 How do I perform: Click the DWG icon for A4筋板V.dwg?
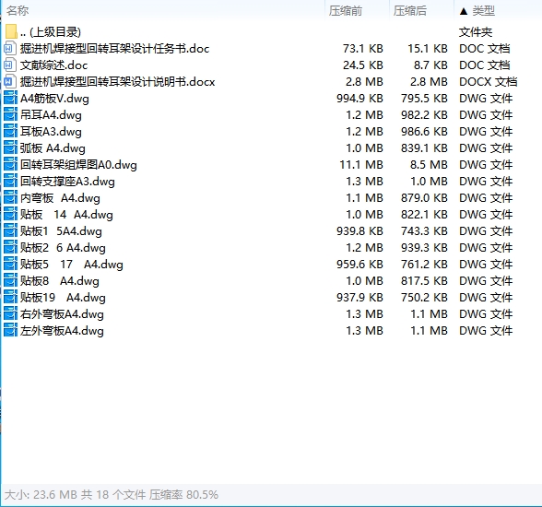10,98
